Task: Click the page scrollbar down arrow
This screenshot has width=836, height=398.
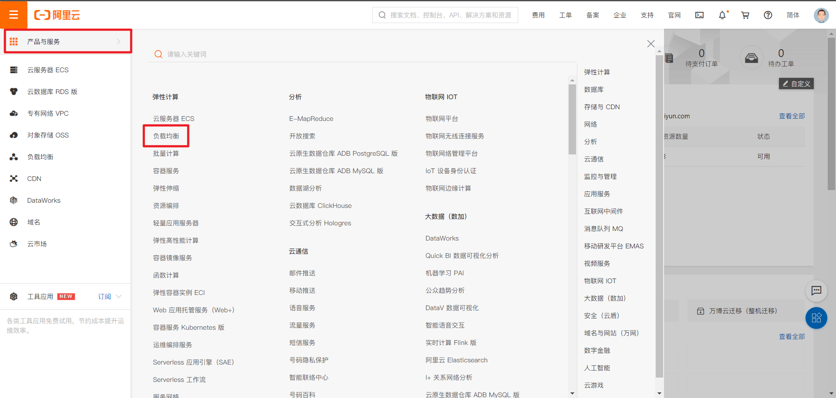Action: (x=832, y=394)
